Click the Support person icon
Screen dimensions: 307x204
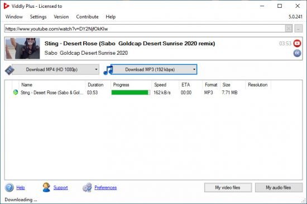click(46, 187)
